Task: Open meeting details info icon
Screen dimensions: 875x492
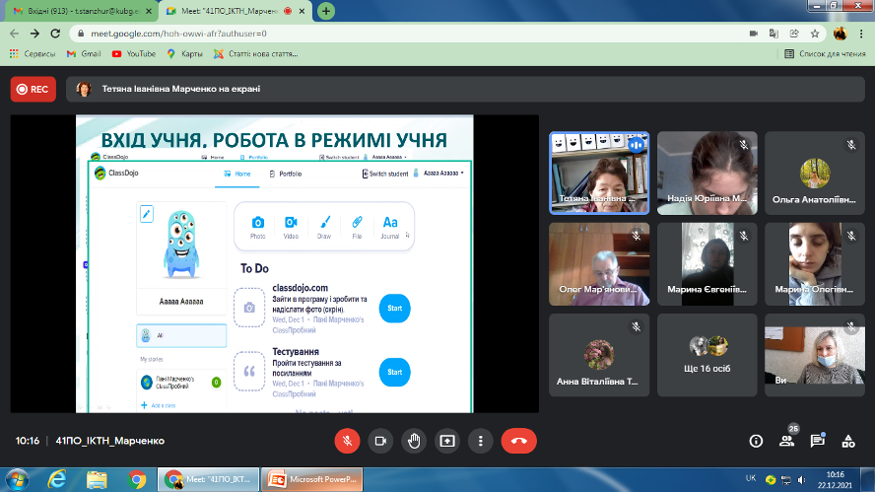Action: [756, 441]
